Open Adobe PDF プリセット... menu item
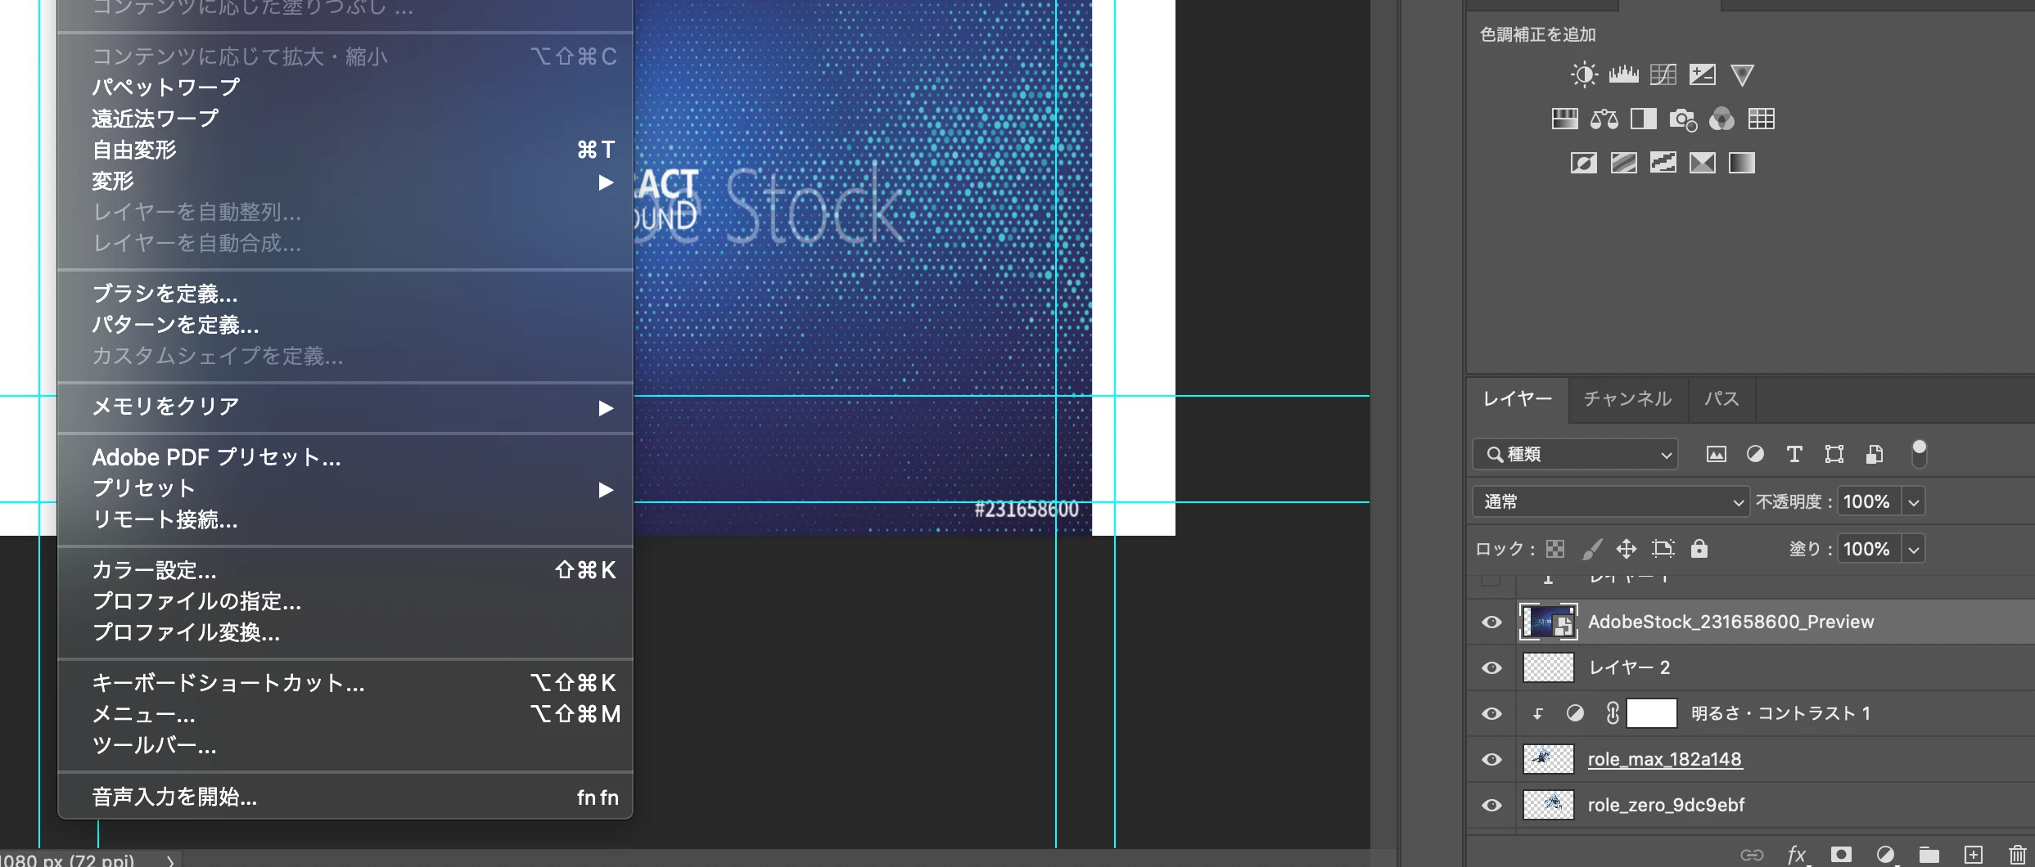 click(x=345, y=457)
